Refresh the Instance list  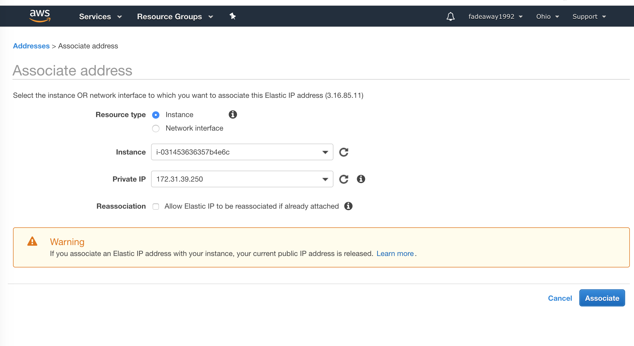[x=344, y=152]
